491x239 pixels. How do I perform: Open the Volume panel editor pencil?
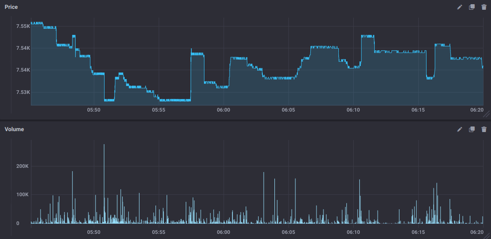[459, 129]
